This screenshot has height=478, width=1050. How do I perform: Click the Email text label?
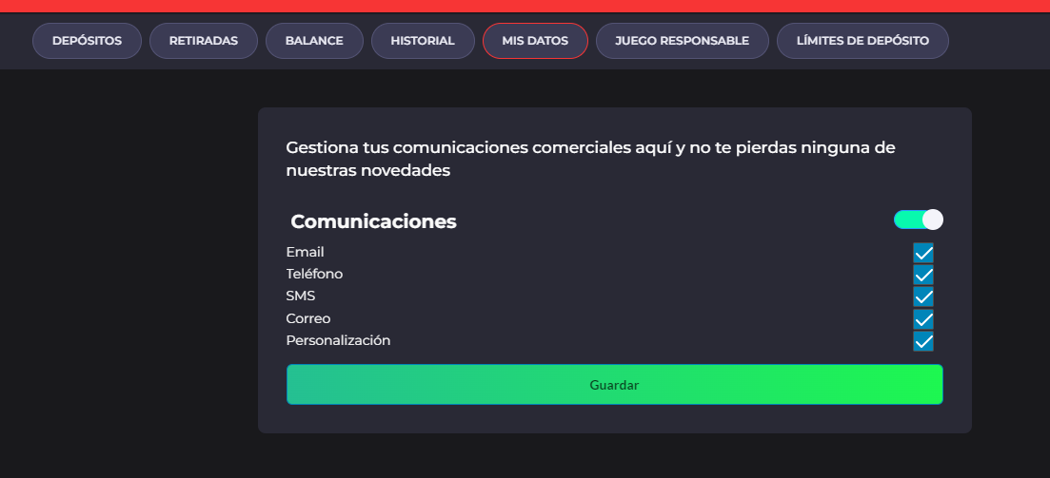(305, 252)
